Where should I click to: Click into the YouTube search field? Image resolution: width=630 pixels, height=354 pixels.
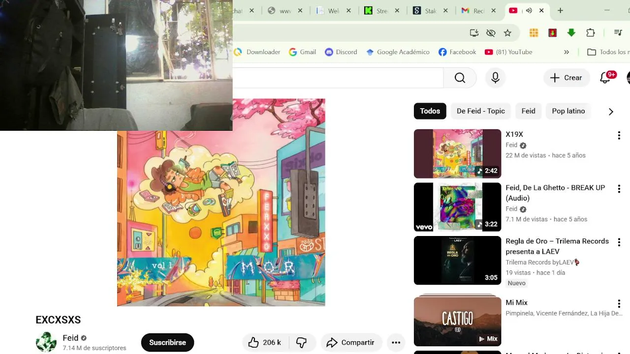coord(338,78)
